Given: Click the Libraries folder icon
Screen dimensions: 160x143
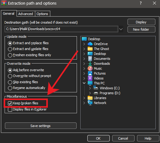Looking at the screenshot, I should click(90, 98).
